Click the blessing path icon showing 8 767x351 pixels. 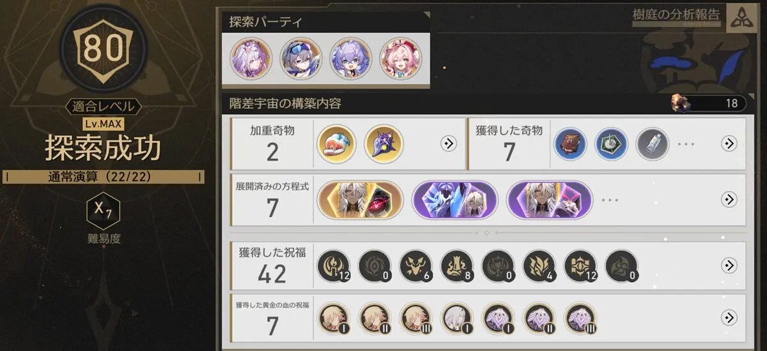pos(457,265)
